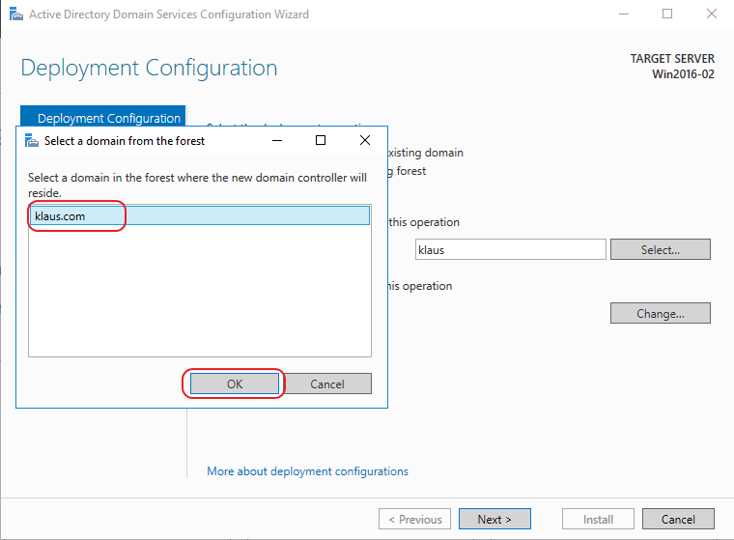Image resolution: width=734 pixels, height=540 pixels.
Task: Minimize the 'Select a domain from the forest' dialog
Action: point(276,140)
